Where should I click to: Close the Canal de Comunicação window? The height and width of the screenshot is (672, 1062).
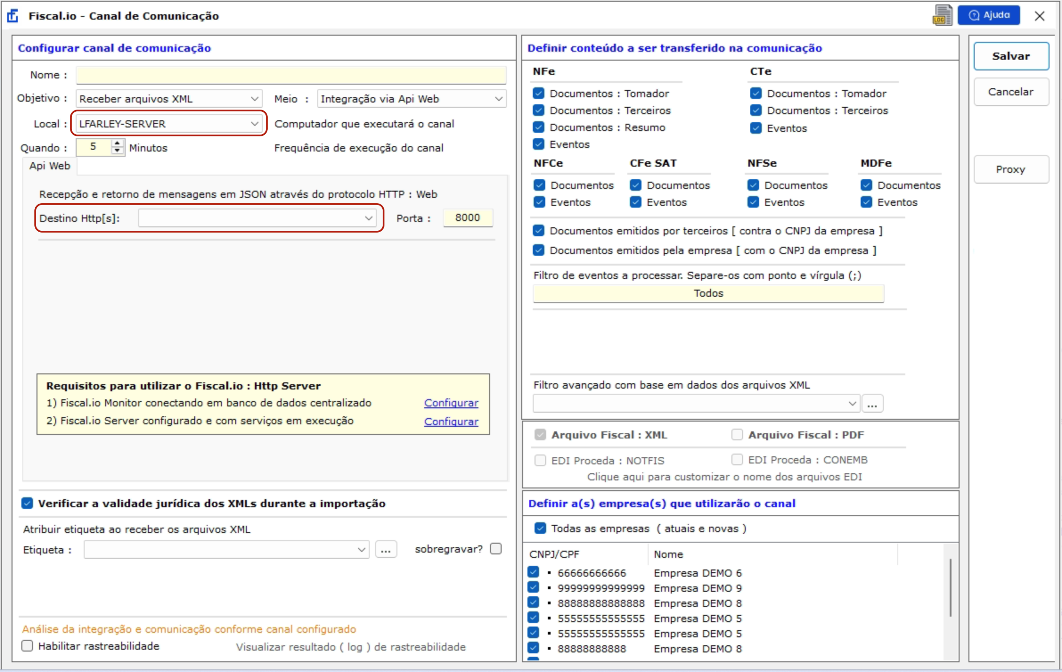click(x=1039, y=16)
